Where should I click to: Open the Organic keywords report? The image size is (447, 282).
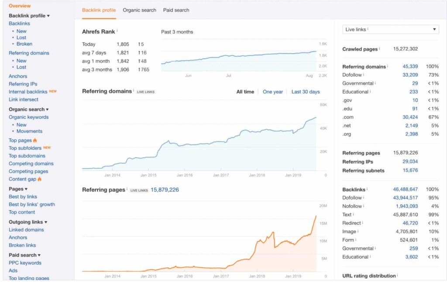(28, 117)
